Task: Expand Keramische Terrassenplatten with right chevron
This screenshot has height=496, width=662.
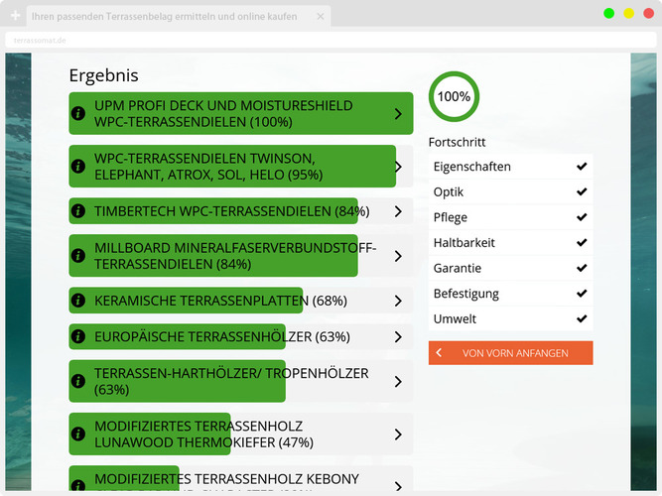Action: (x=398, y=301)
